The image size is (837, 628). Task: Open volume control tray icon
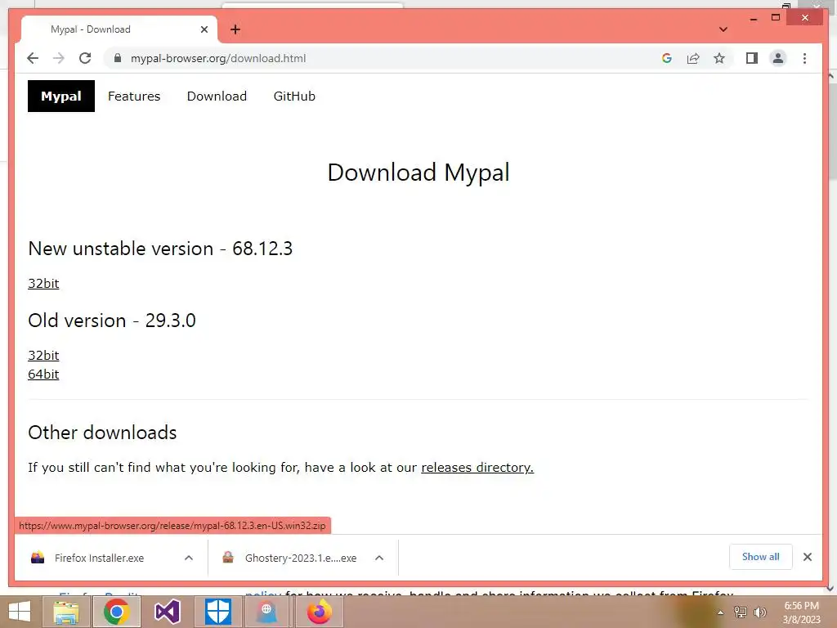tap(759, 612)
